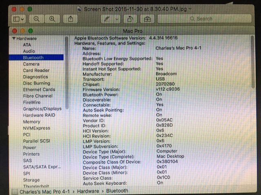Close the Mac Pro window with red button

[x=15, y=31]
